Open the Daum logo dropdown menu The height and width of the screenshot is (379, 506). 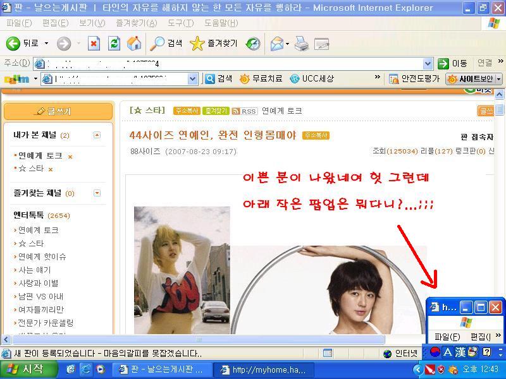coord(35,78)
